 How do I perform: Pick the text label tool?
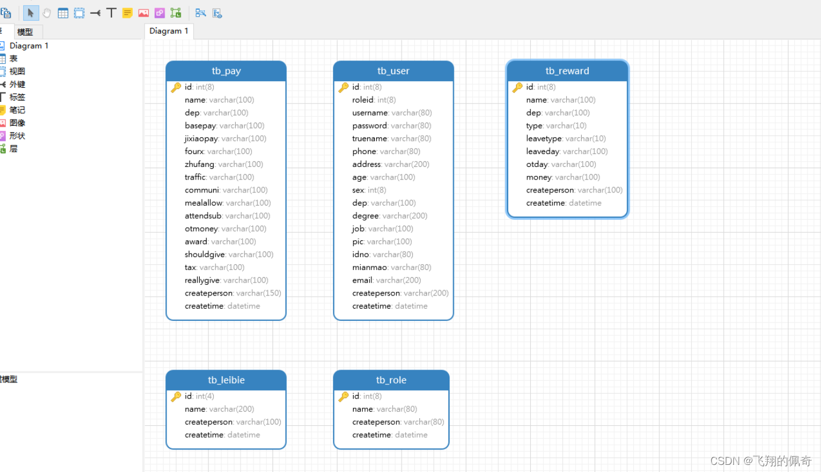click(x=111, y=12)
